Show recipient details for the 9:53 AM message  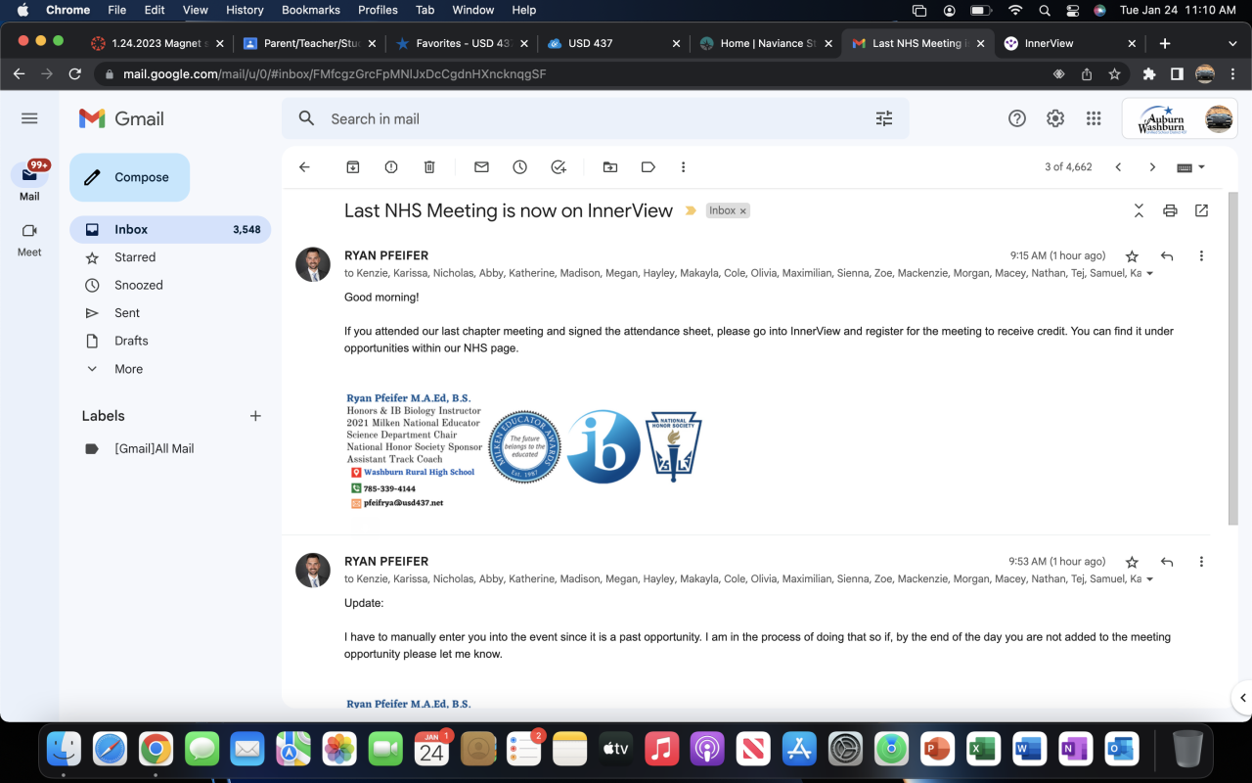coord(1149,579)
